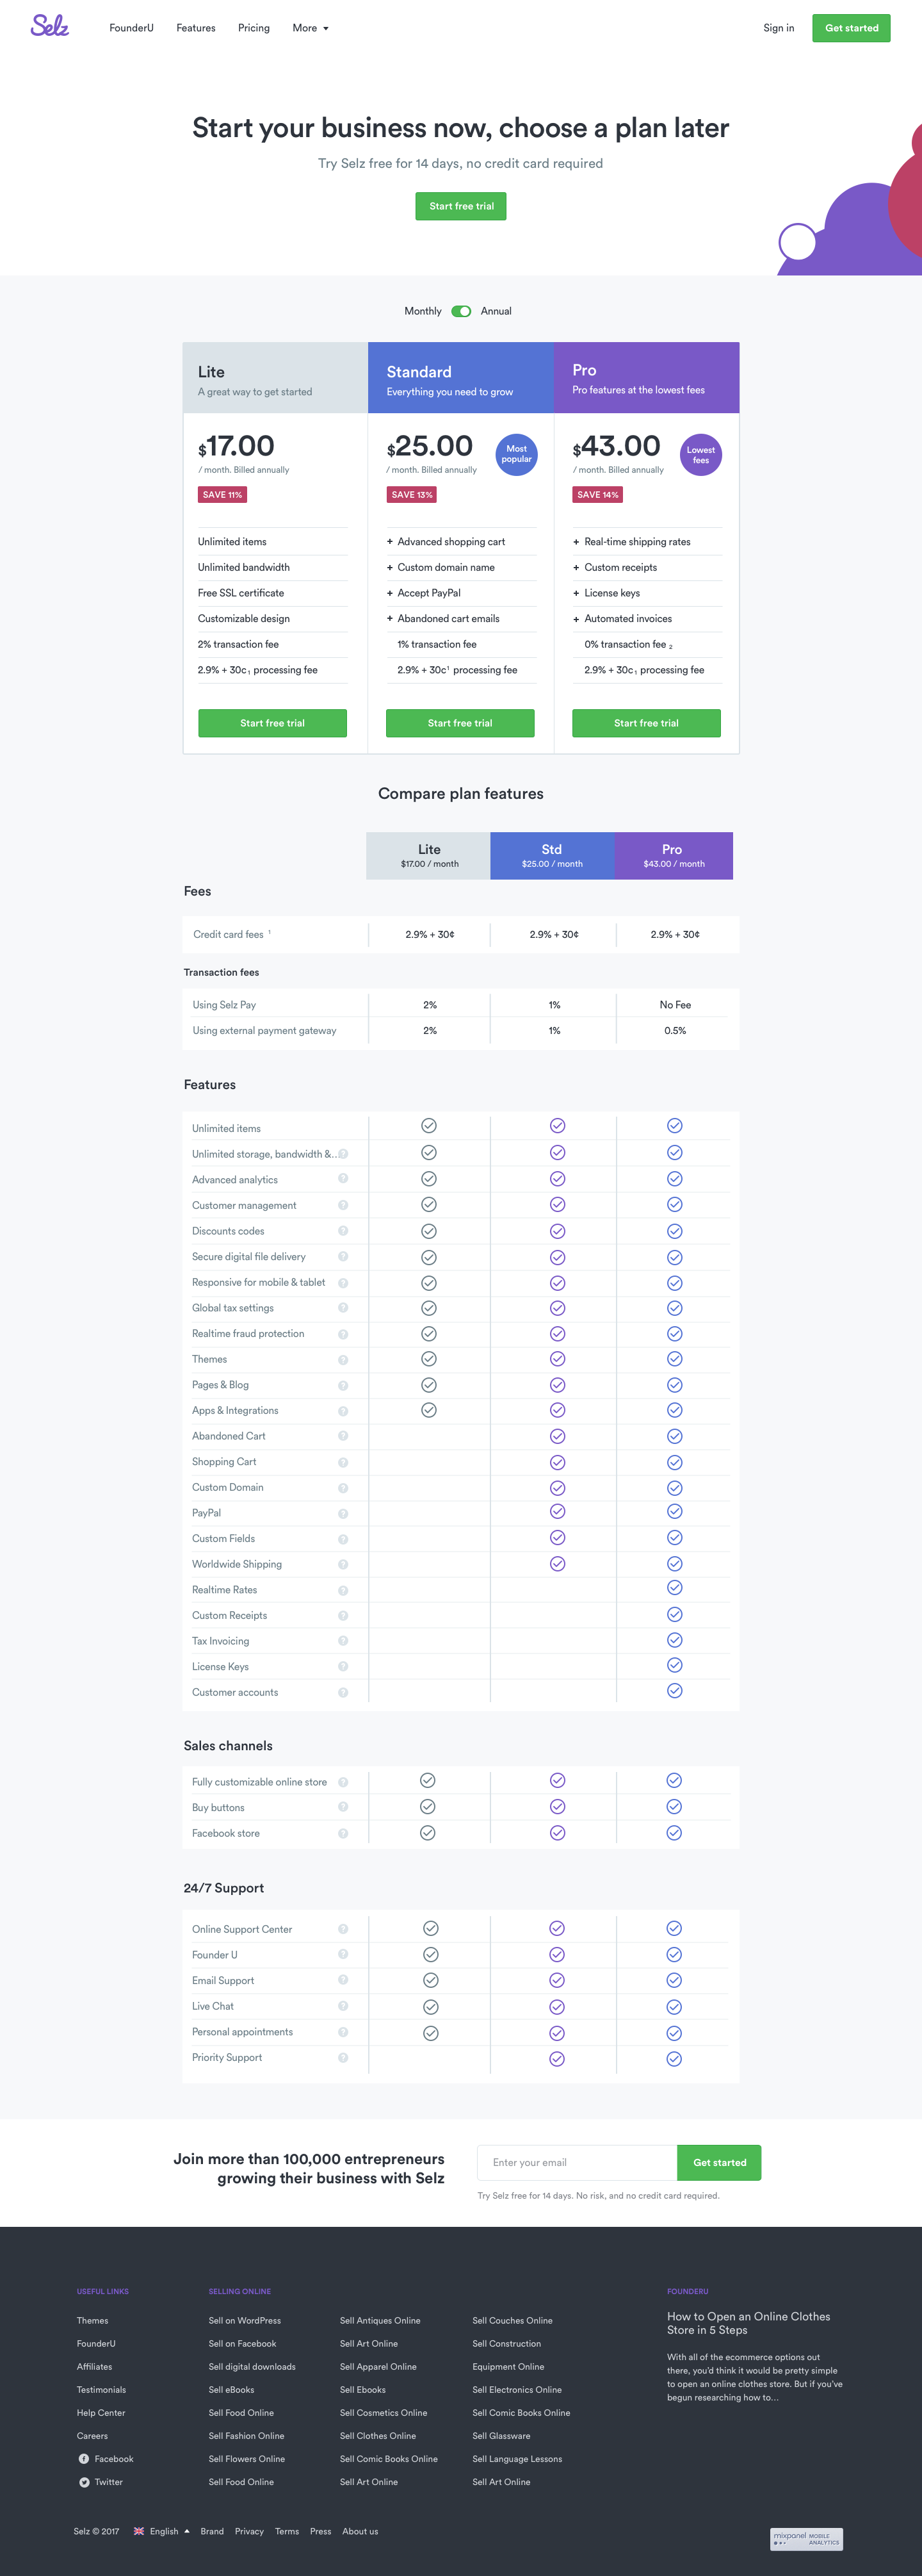Screen dimensions: 922x2576
Task: Click Affiliates link in footer
Action: tap(95, 2366)
